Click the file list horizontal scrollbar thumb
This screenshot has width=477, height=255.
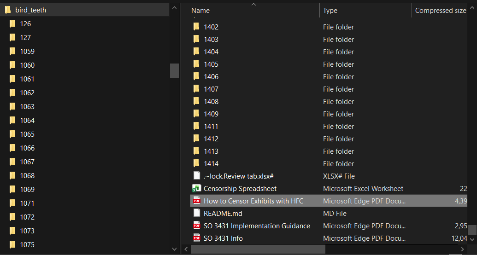[258, 249]
